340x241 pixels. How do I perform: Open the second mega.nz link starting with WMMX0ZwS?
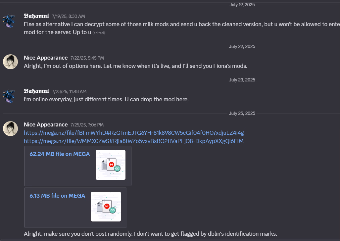(133, 141)
